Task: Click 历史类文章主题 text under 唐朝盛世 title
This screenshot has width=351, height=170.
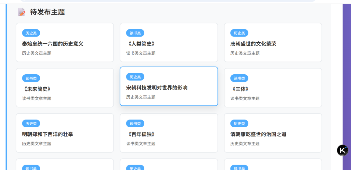Action: click(x=245, y=53)
